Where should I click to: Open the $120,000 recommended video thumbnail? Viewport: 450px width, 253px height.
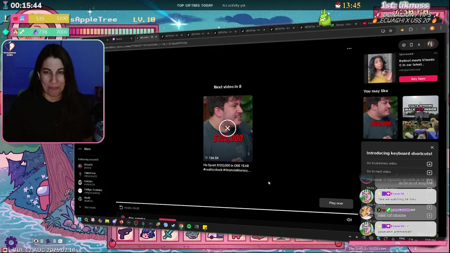380,117
